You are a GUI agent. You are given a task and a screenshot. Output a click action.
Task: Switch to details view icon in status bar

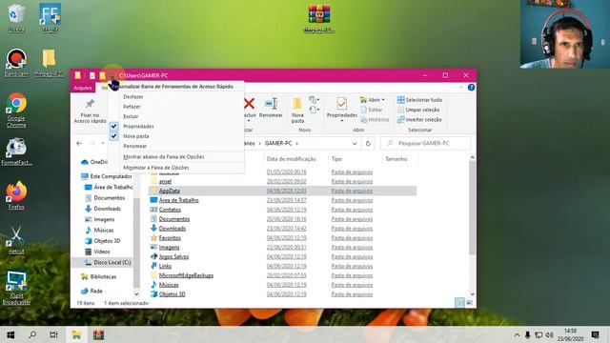point(459,303)
